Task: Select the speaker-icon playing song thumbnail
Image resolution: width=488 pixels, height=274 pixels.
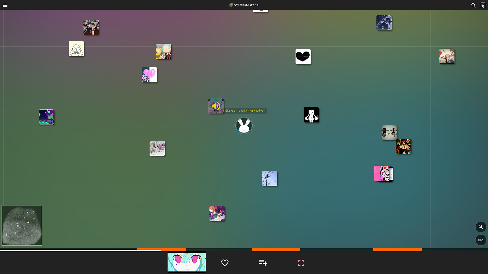Action: (x=216, y=106)
